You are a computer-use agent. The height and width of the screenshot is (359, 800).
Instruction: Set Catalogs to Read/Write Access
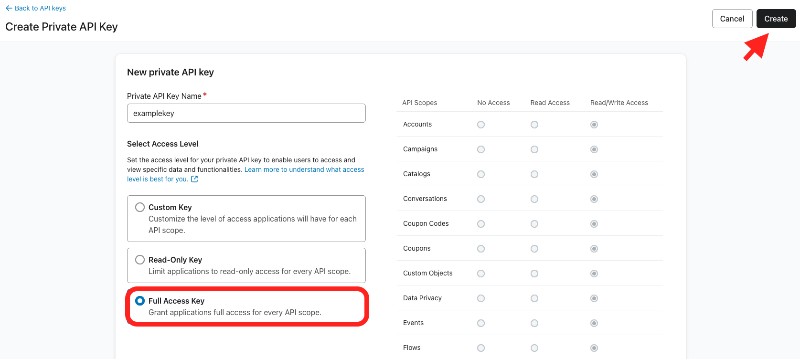coord(594,174)
